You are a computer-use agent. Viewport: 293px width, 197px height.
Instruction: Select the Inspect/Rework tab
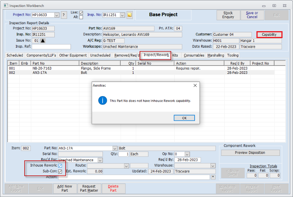(156, 55)
